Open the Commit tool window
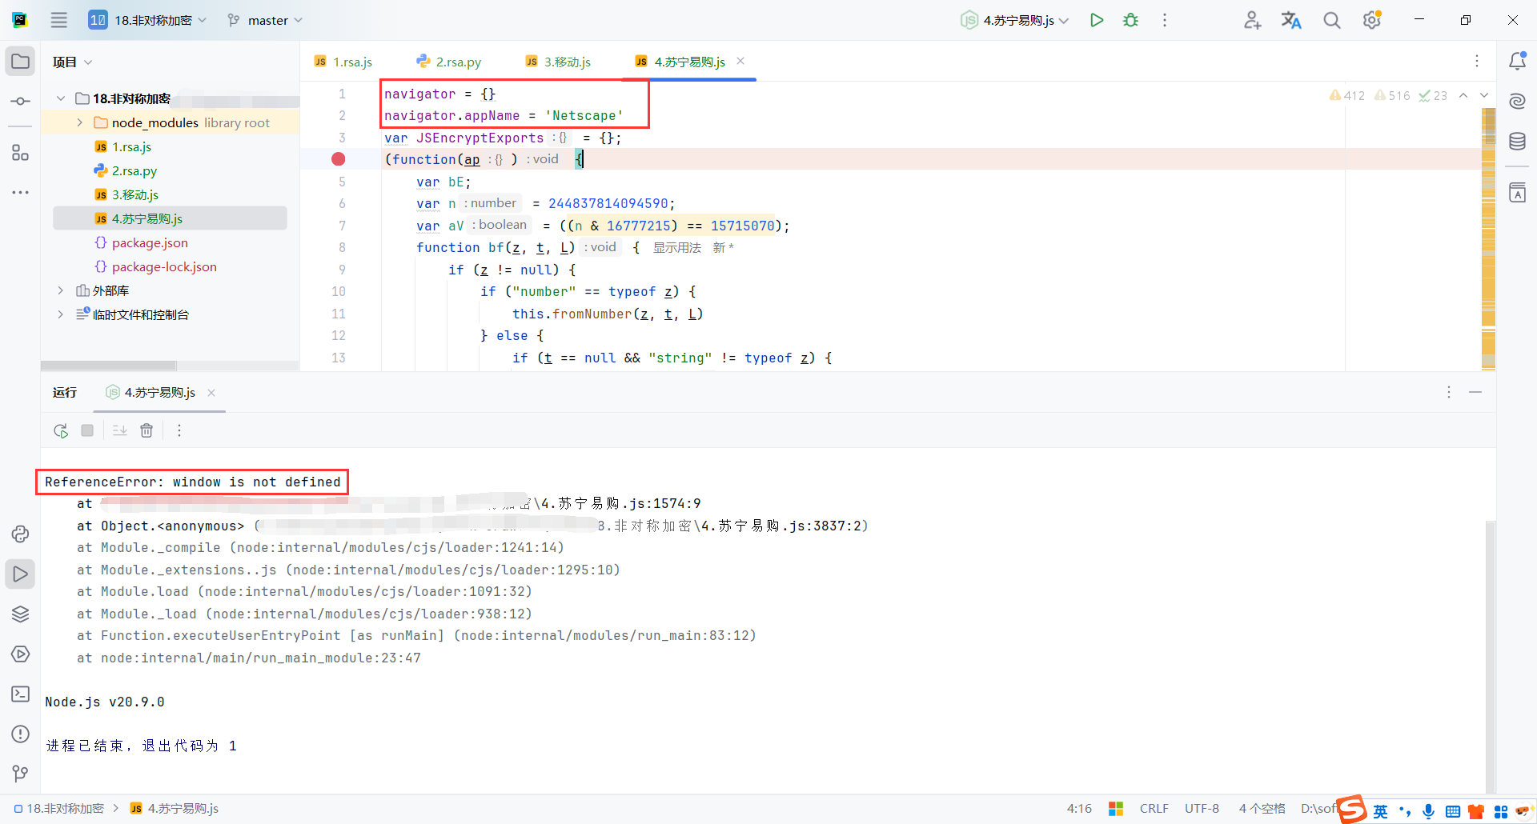The image size is (1537, 824). 20,102
